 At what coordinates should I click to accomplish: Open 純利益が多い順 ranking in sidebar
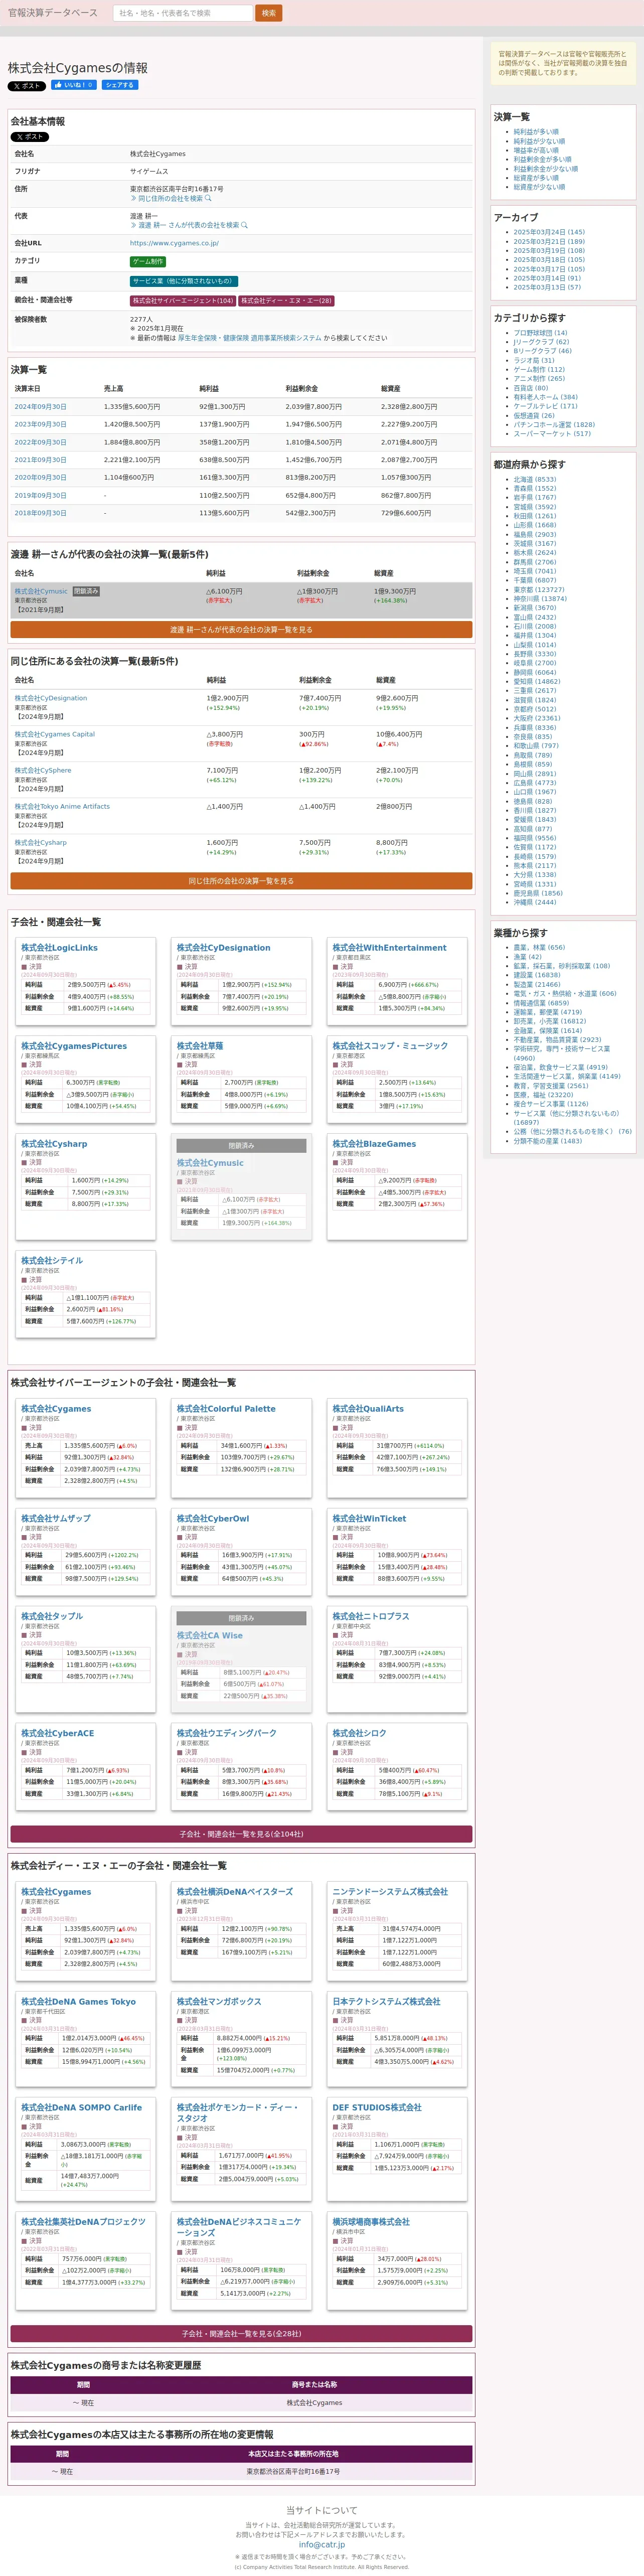pos(536,132)
